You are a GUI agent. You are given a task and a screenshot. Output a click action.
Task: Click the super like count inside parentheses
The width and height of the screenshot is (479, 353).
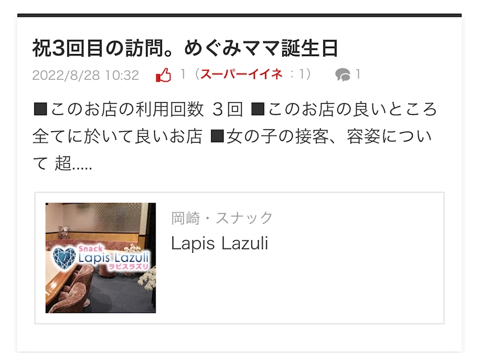[x=302, y=74]
